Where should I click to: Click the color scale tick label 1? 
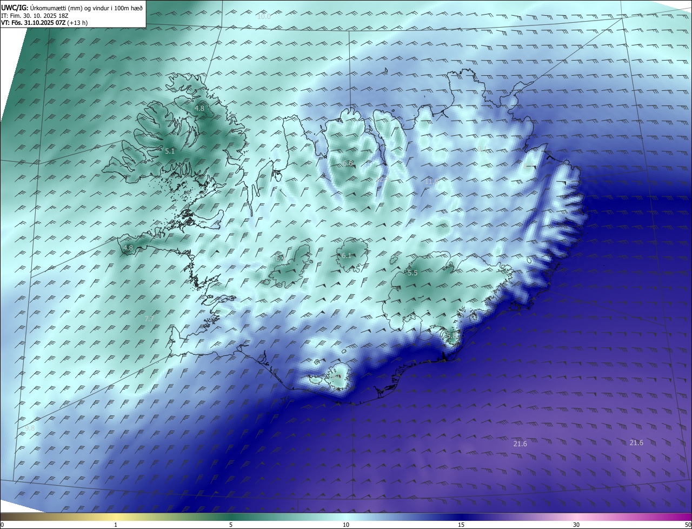(116, 525)
